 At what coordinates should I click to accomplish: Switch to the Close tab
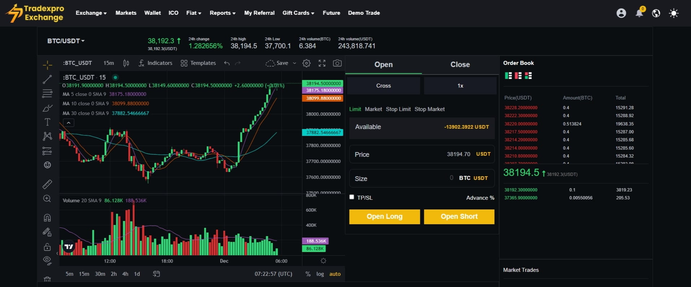pos(460,65)
